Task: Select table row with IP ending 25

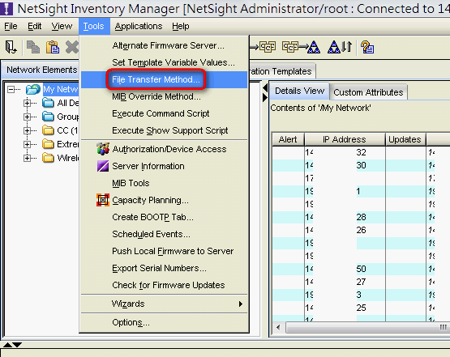Action: click(361, 308)
